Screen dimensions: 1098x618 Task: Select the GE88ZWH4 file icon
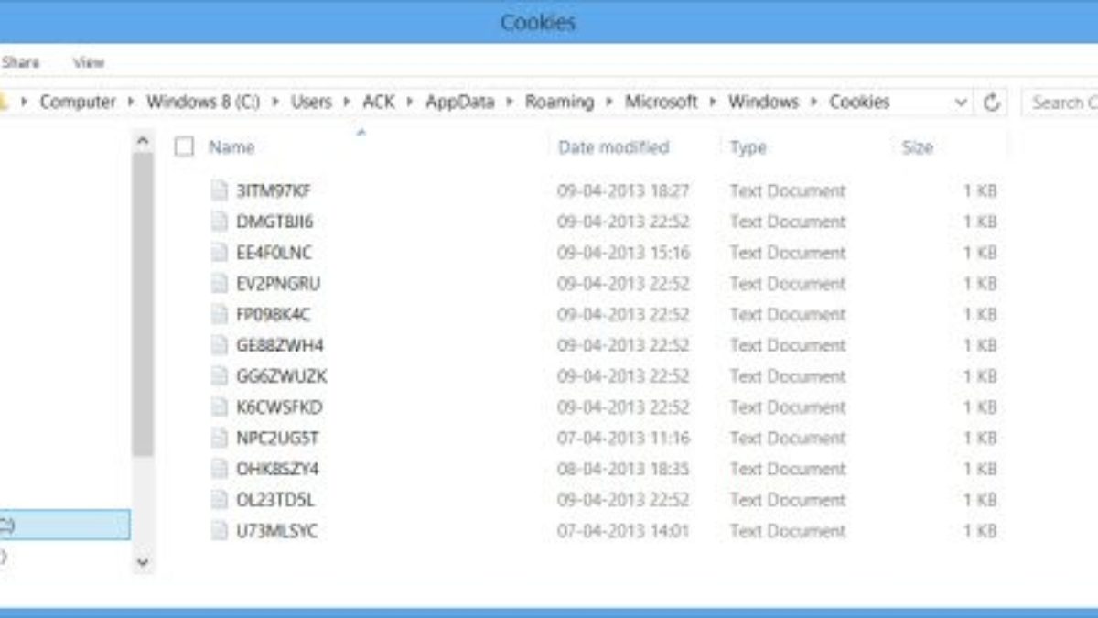[219, 345]
